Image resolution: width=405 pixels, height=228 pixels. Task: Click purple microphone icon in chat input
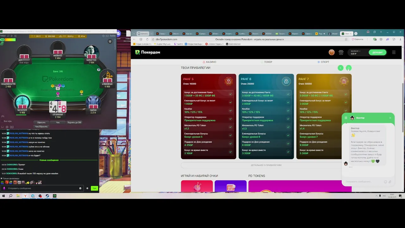pyautogui.click(x=4, y=188)
